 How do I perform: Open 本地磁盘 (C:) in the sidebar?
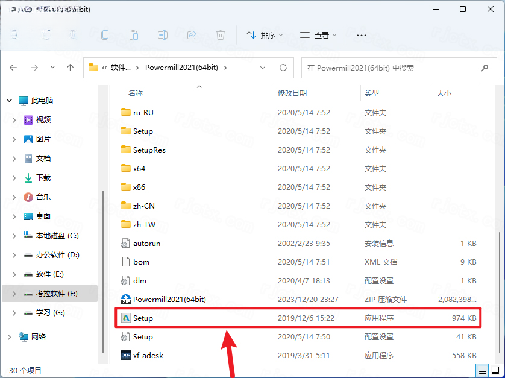coord(57,236)
